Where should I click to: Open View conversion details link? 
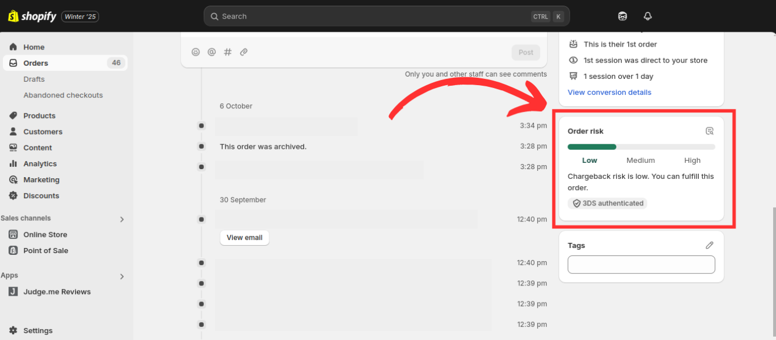point(609,93)
